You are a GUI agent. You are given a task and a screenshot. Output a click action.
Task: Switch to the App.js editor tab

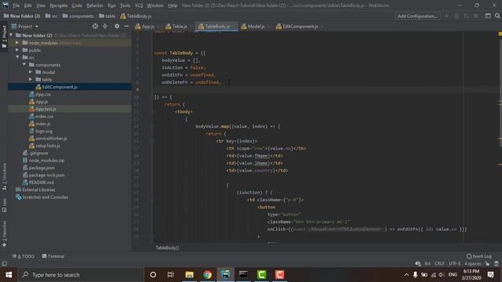coord(145,26)
